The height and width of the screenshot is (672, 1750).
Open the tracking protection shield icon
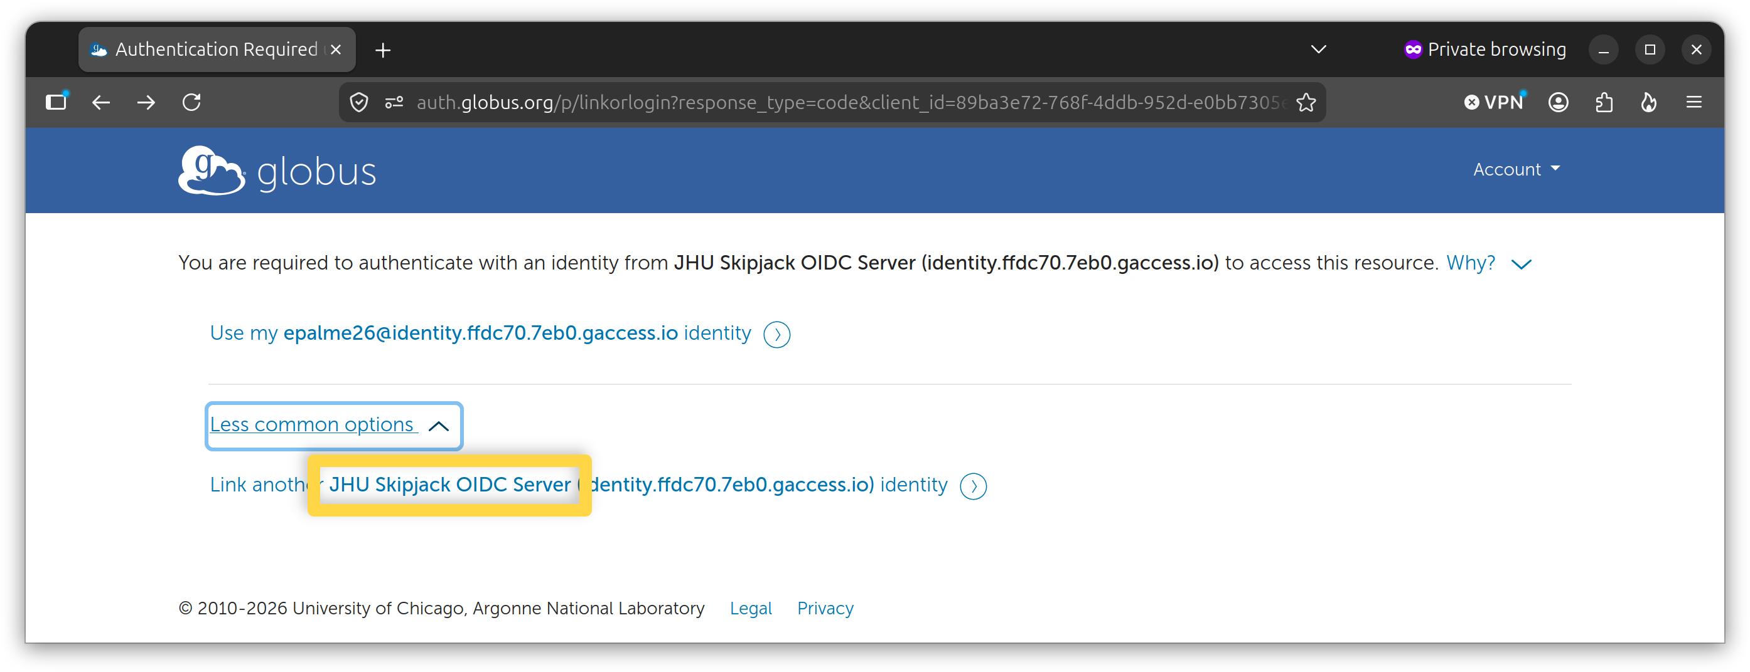tap(358, 103)
